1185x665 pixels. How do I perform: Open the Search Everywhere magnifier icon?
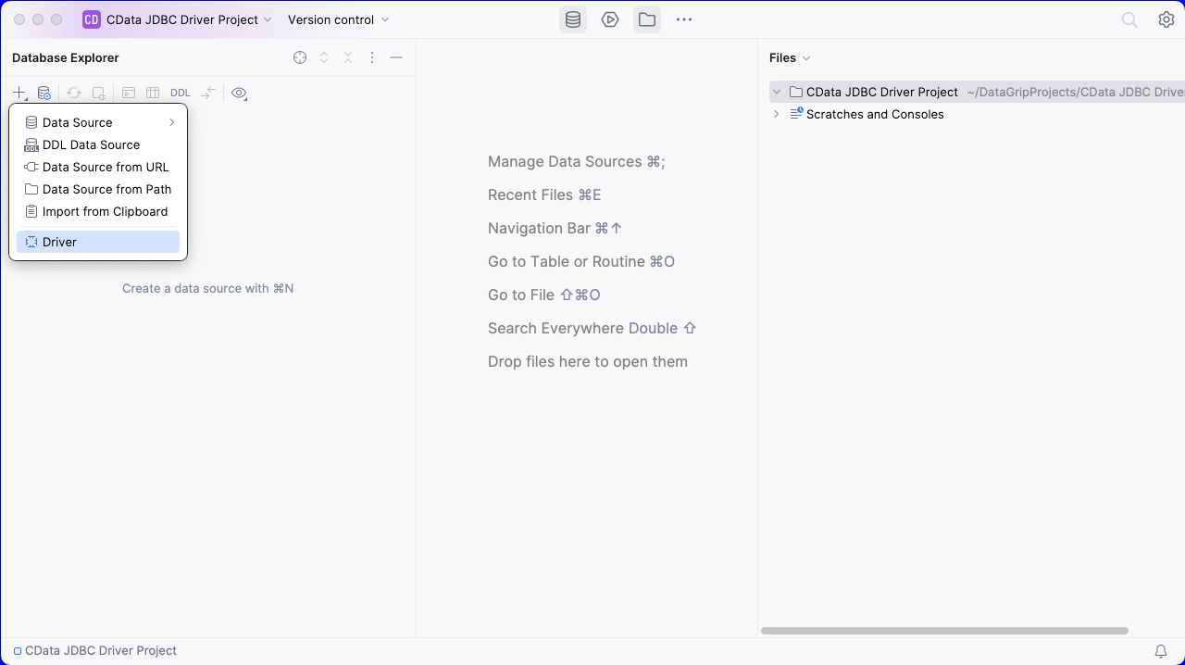tap(1129, 19)
